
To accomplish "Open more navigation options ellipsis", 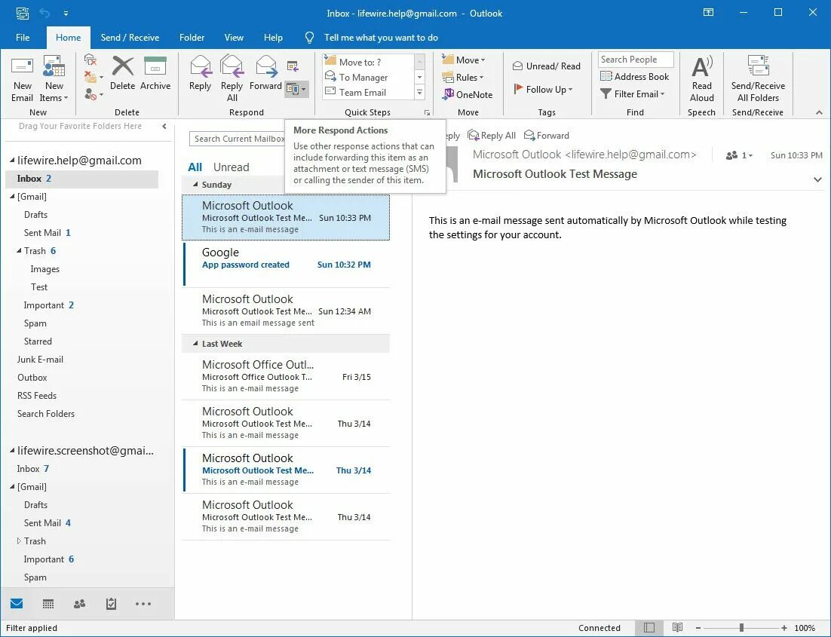I will click(143, 604).
